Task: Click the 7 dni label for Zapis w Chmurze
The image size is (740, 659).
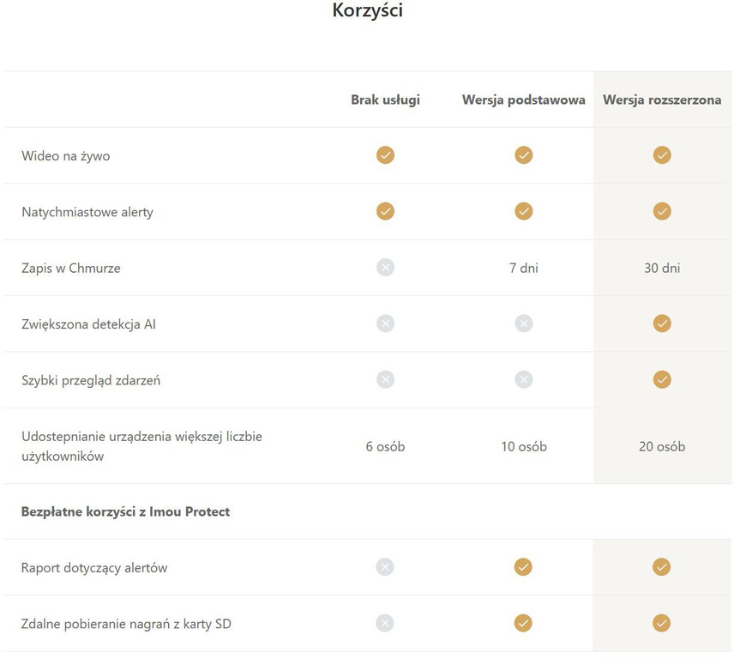Action: pyautogui.click(x=523, y=268)
